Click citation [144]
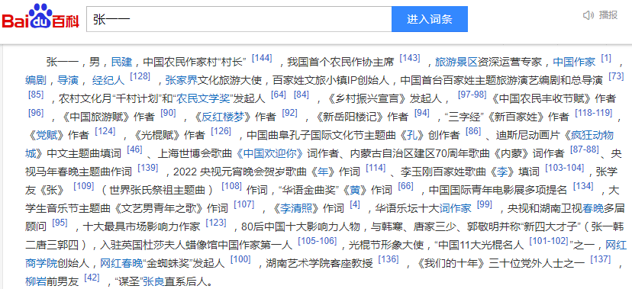The width and height of the screenshot is (632, 289). [x=262, y=58]
